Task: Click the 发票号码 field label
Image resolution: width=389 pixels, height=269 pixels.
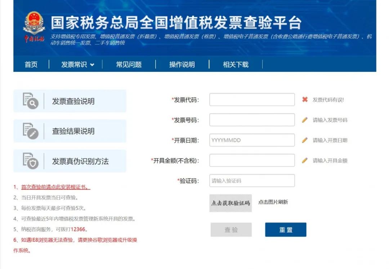Action: point(185,120)
